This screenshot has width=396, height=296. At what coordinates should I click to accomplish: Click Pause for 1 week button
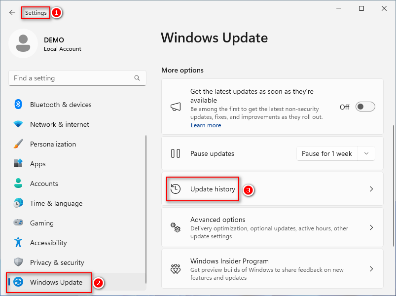(327, 153)
